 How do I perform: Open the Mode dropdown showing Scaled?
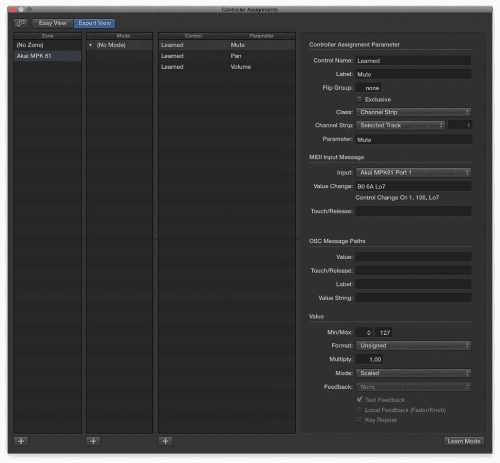click(x=413, y=373)
